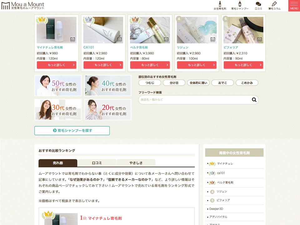Open リジュン title link in top card
Screen dimensions: 300x225
[x=182, y=47]
